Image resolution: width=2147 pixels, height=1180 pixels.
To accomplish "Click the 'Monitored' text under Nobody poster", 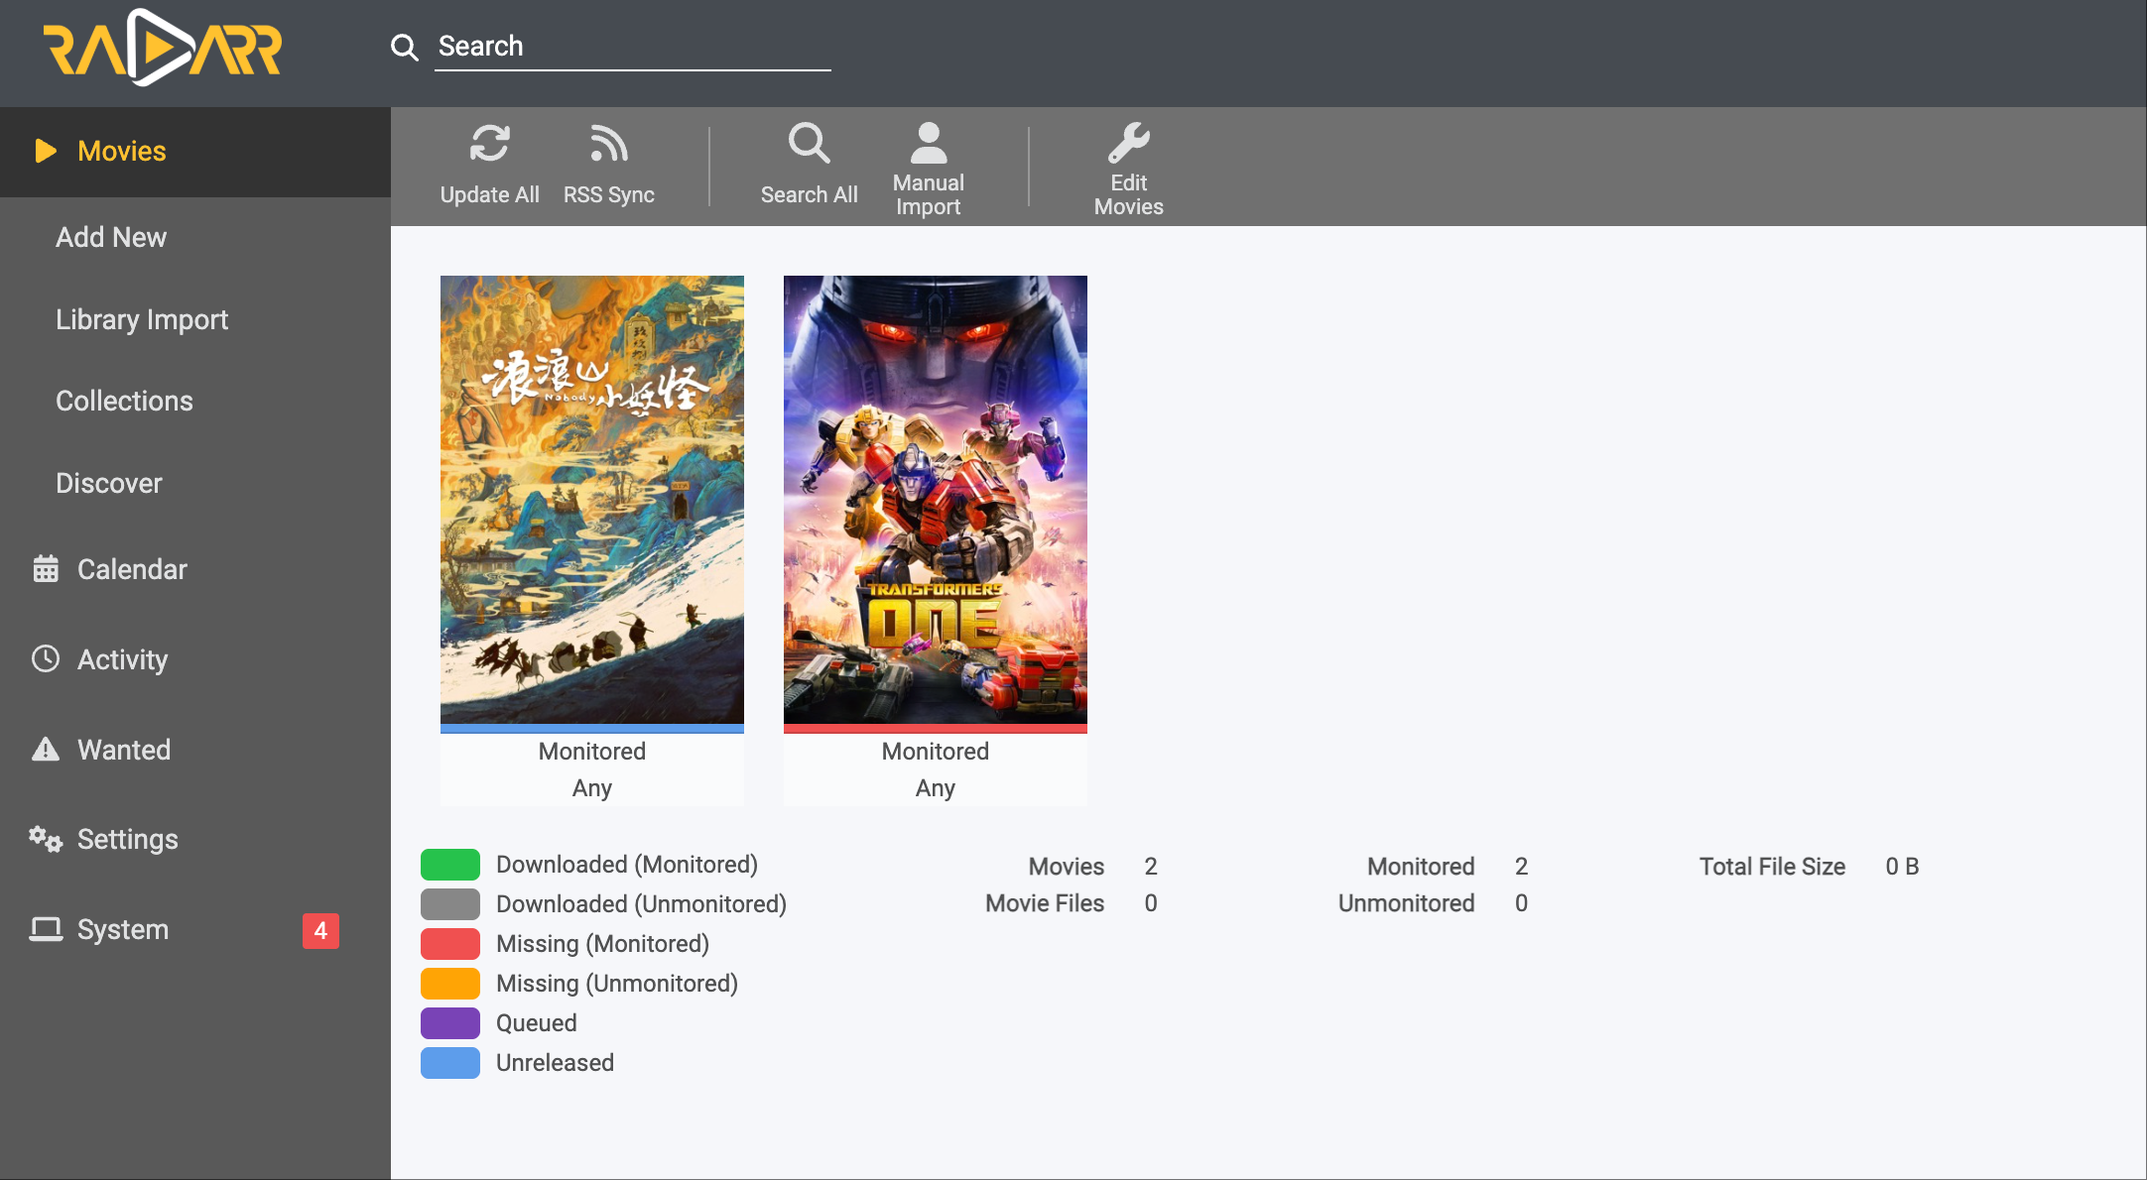I will coord(592,751).
